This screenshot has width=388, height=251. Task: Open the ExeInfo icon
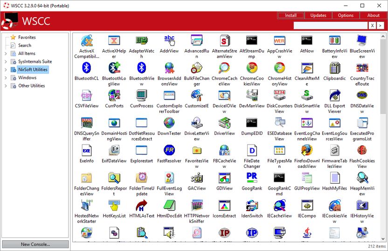(x=87, y=150)
